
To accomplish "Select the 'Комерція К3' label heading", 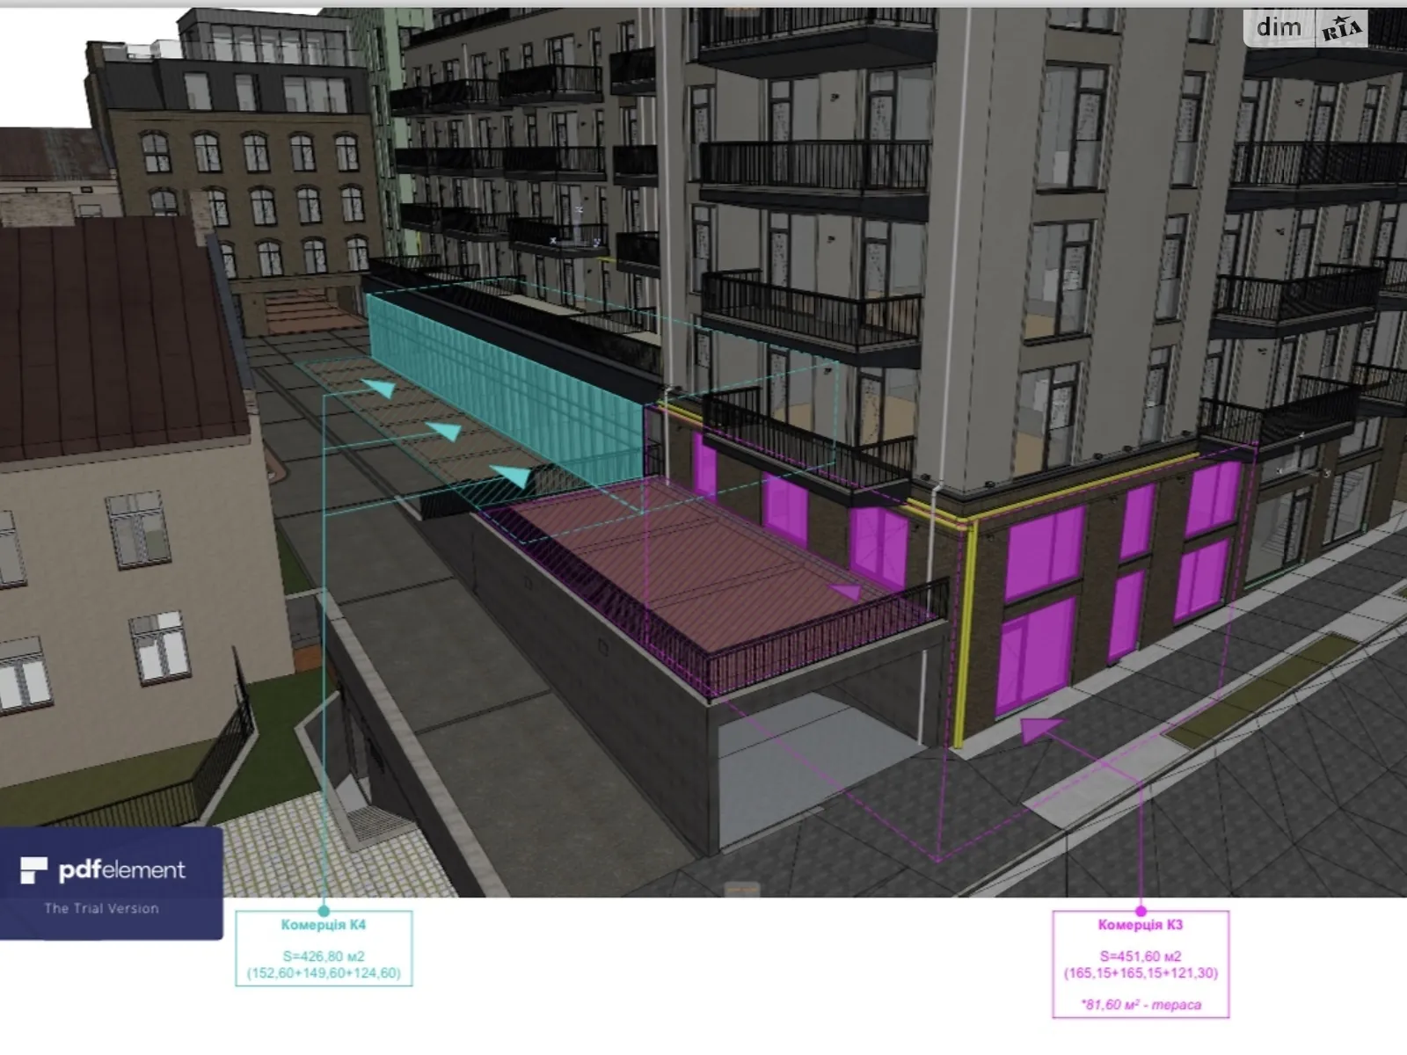I will point(1140,925).
